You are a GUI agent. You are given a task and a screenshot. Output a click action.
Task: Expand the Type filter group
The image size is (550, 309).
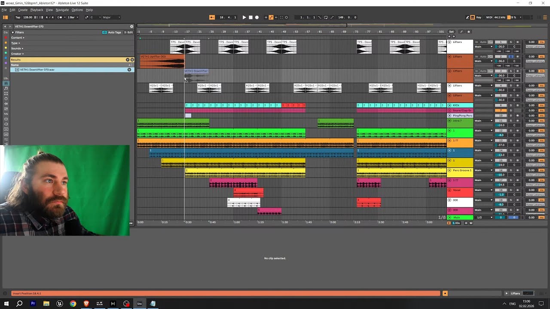(15, 43)
